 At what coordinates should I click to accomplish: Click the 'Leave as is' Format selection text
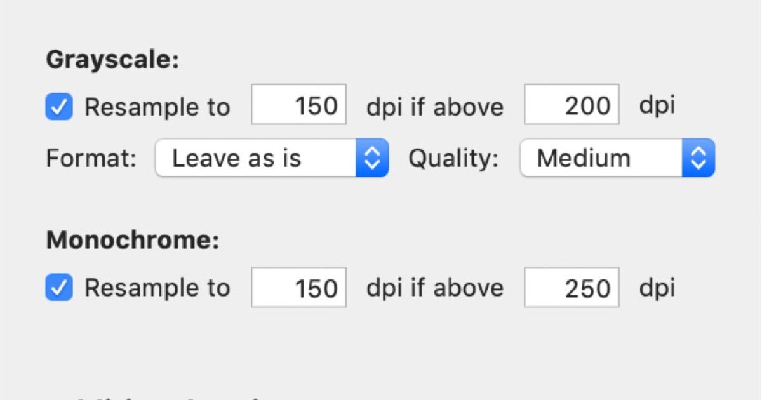pyautogui.click(x=237, y=158)
